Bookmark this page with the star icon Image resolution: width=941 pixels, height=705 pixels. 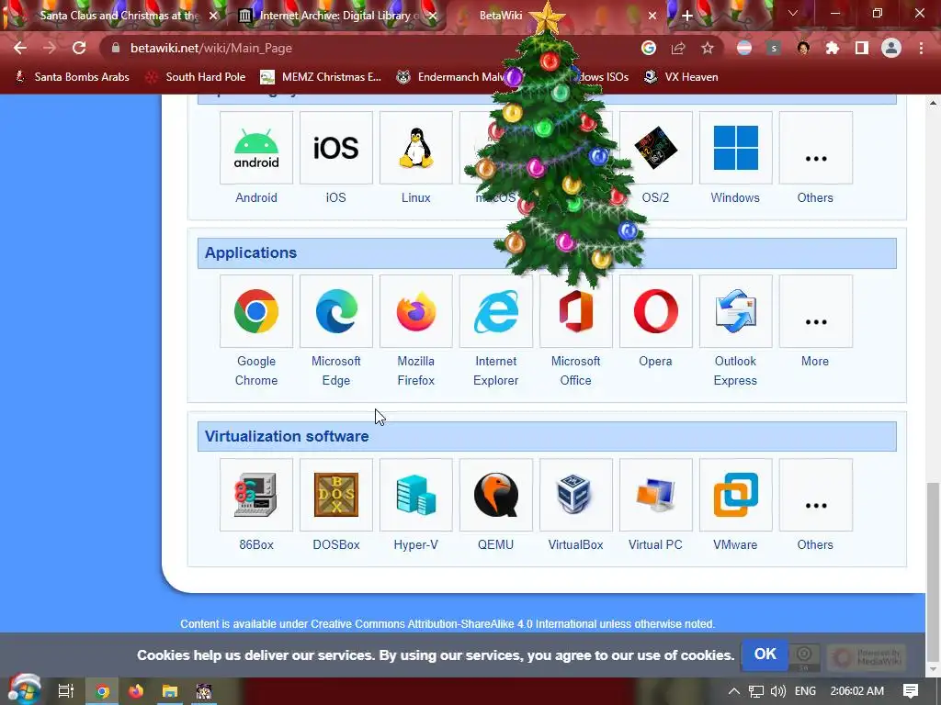pos(708,48)
